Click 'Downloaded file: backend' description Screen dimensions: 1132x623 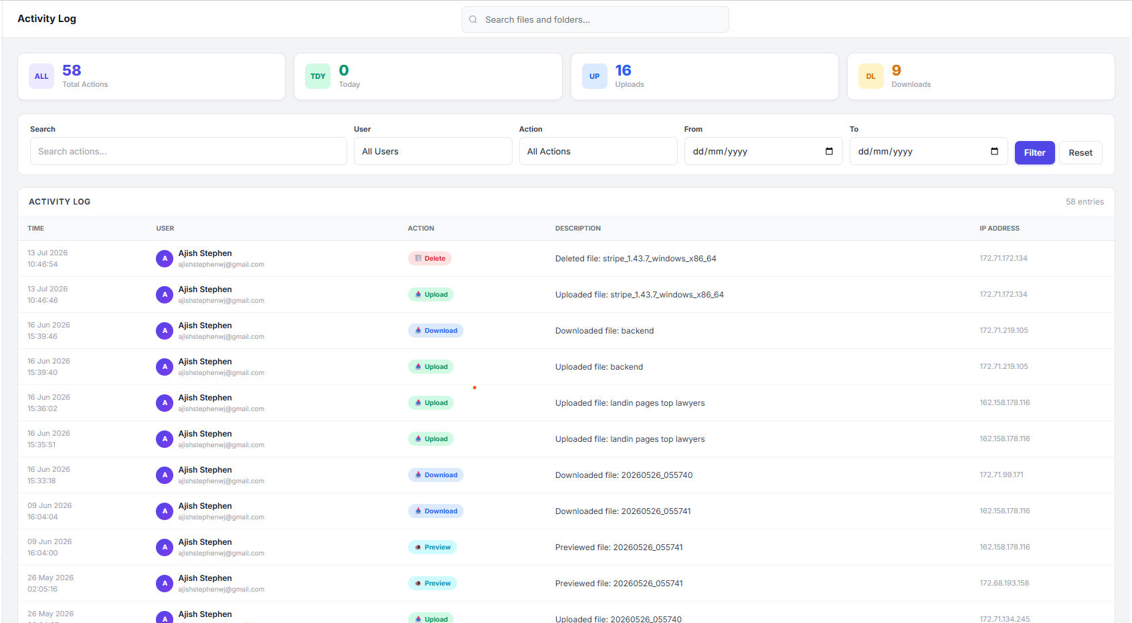click(x=605, y=331)
